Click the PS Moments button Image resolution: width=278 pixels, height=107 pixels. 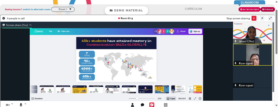click(x=267, y=9)
